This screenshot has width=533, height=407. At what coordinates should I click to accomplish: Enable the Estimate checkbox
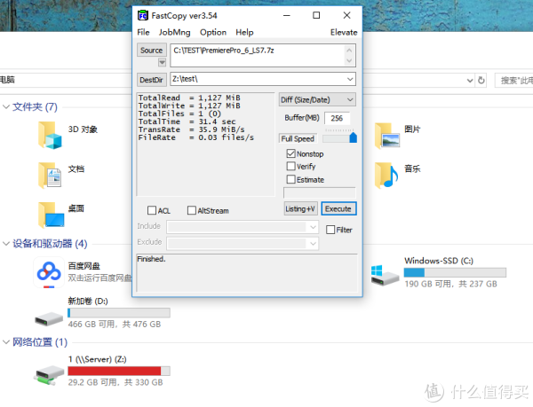click(x=290, y=179)
